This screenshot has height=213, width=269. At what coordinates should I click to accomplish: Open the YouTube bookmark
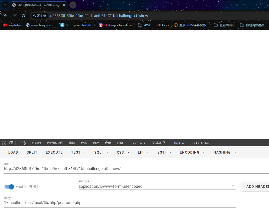[x=12, y=25]
